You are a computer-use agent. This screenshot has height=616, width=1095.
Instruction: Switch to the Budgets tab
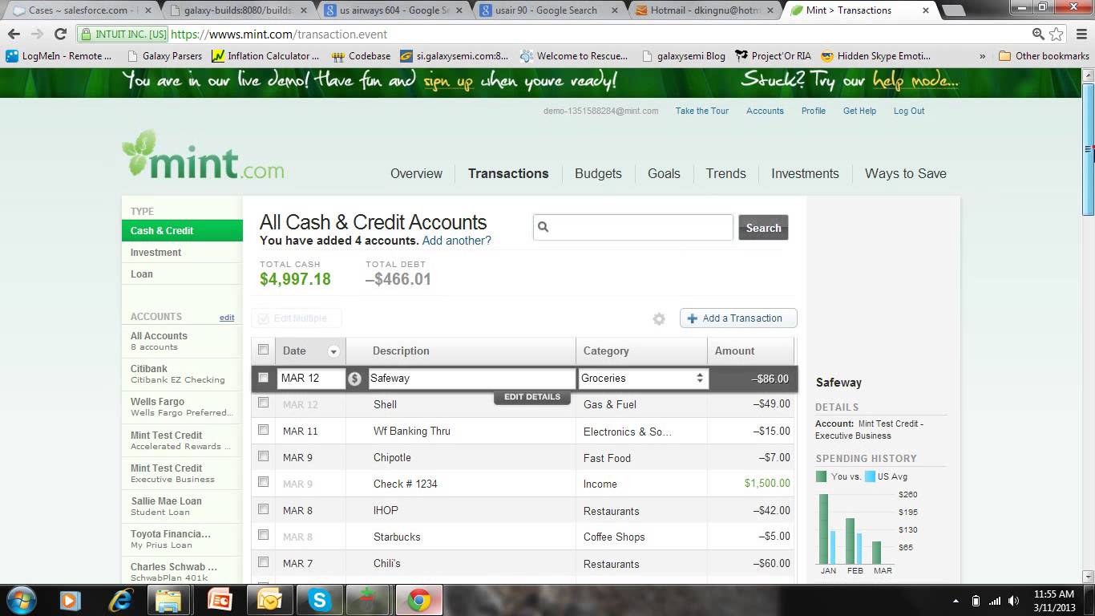tap(598, 173)
